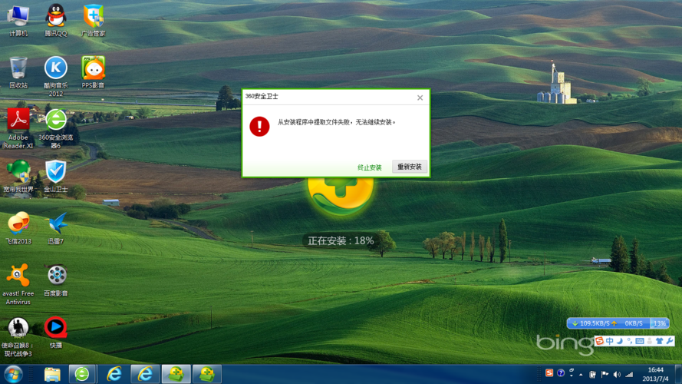Open the 计算机 desktop icon
The height and width of the screenshot is (384, 682).
18,21
